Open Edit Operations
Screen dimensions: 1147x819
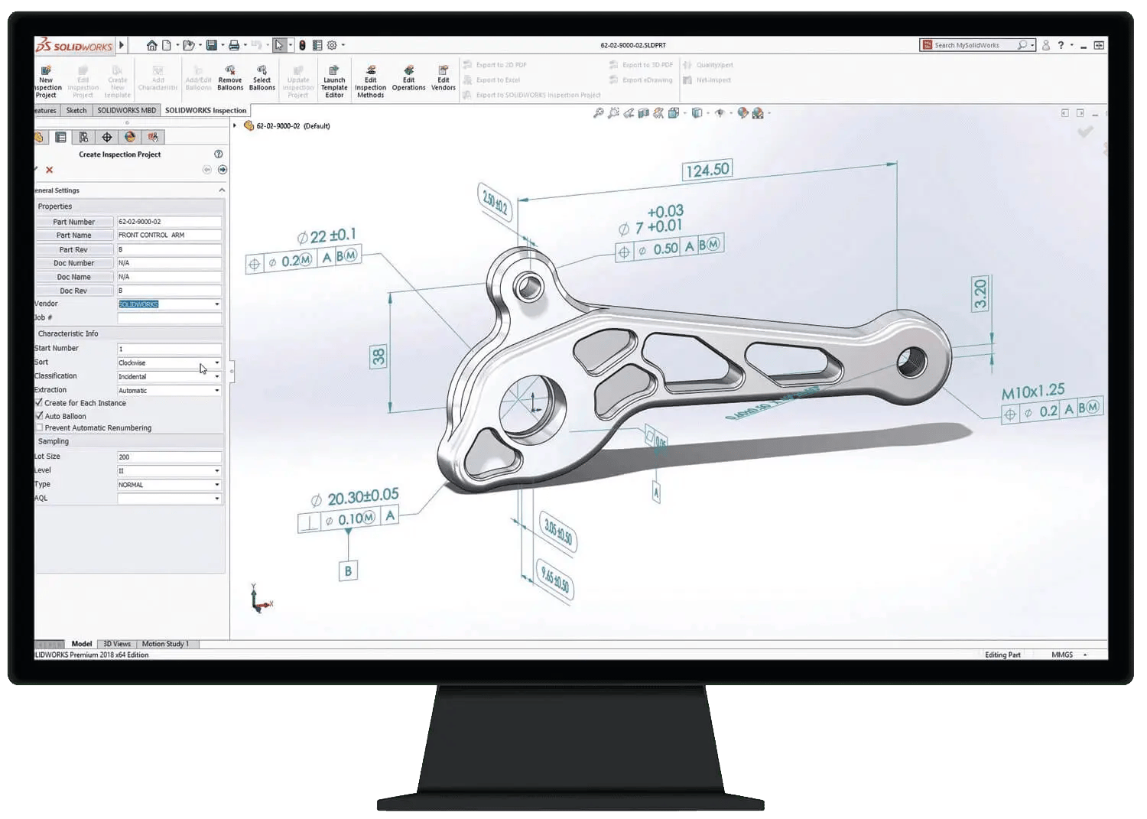click(408, 78)
